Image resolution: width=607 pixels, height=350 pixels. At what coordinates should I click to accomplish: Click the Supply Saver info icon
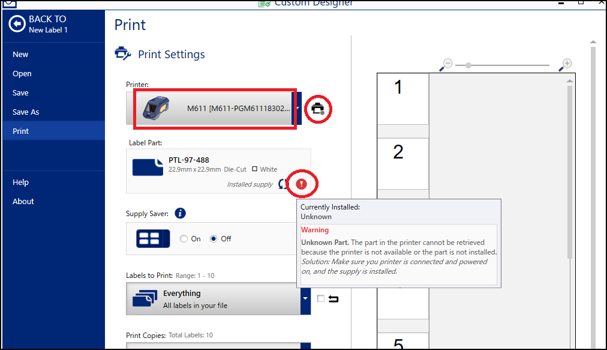pyautogui.click(x=180, y=213)
